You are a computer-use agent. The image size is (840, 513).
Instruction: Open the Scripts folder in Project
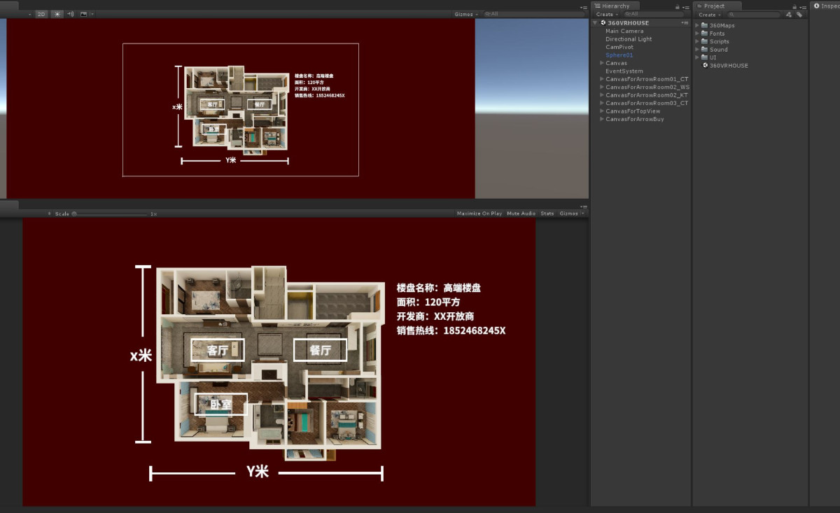click(719, 41)
